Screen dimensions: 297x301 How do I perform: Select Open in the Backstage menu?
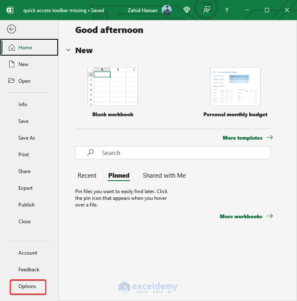tap(29, 81)
